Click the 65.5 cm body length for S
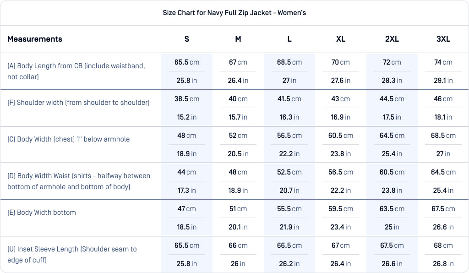Viewport: 469px width, 273px height. point(187,62)
